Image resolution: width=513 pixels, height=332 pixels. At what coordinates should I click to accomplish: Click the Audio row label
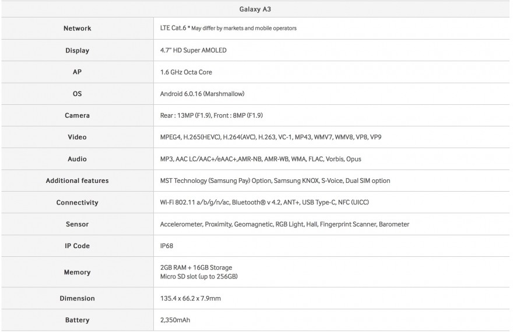77,159
